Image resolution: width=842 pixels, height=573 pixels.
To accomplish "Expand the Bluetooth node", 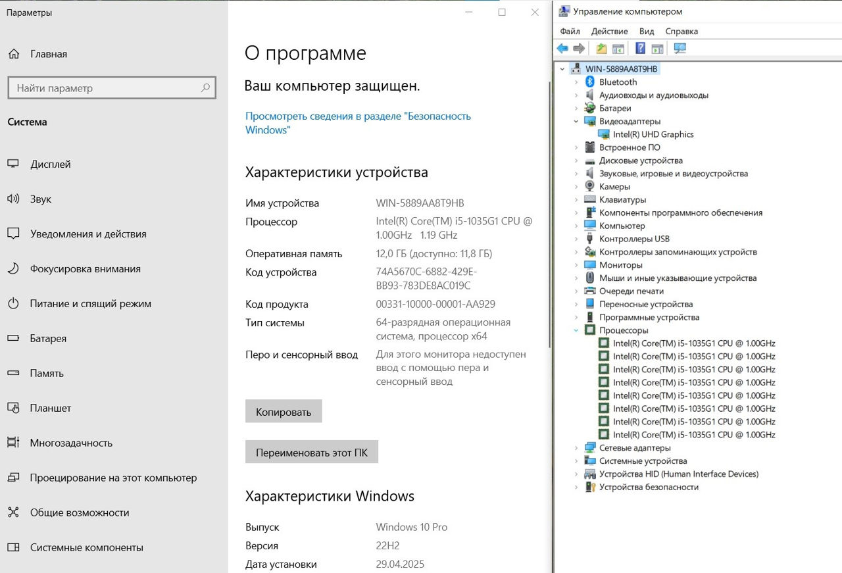I will 576,82.
